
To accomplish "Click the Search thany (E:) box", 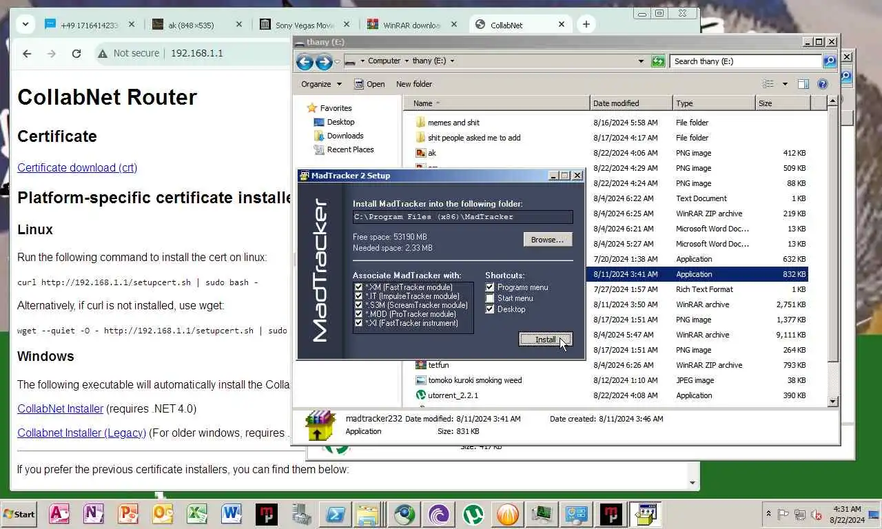I will click(746, 61).
